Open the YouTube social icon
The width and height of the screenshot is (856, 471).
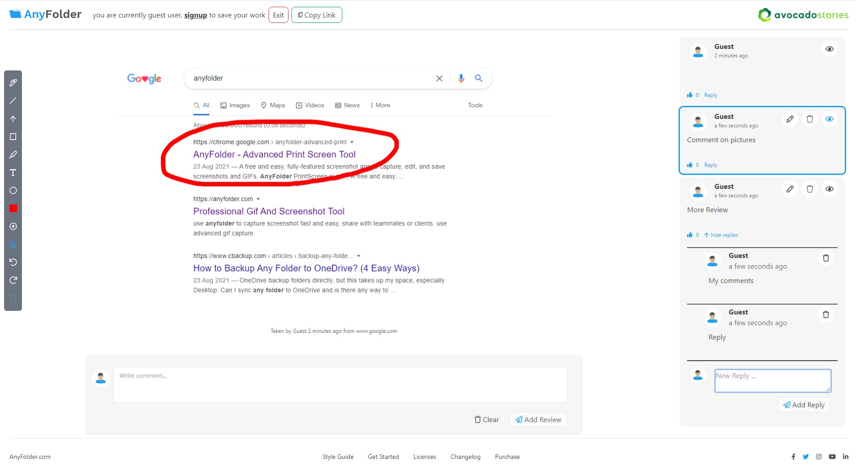832,457
